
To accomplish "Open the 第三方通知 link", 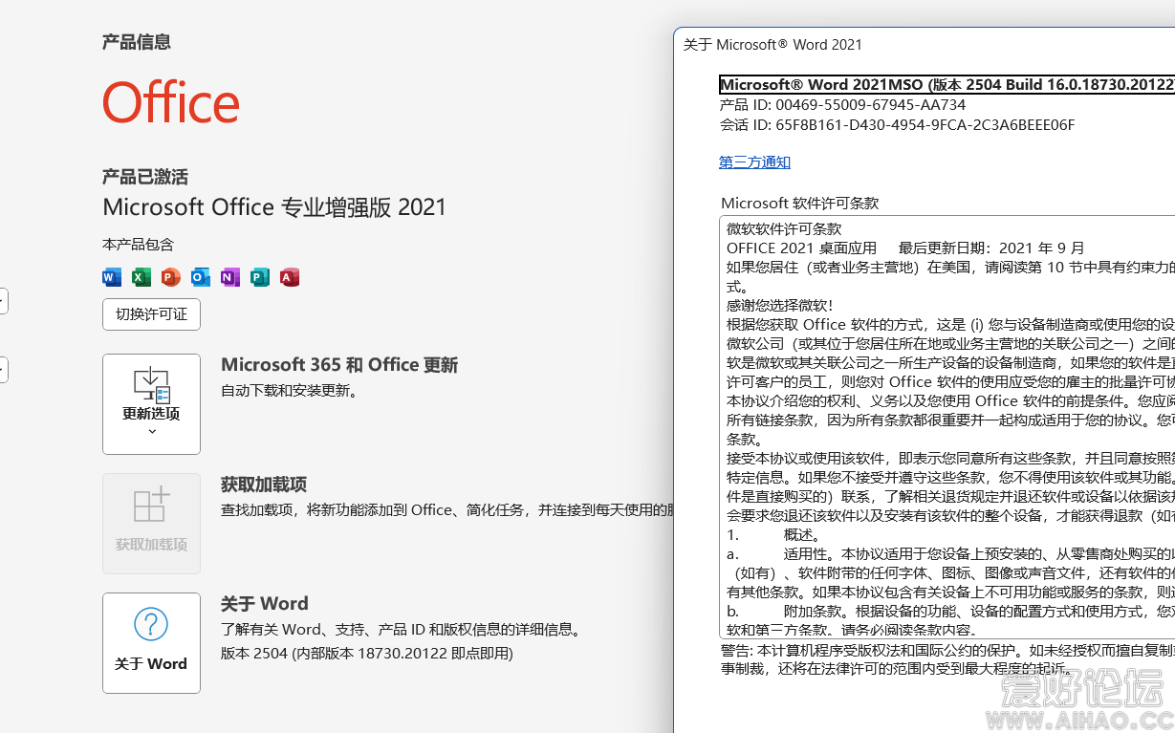I will [754, 162].
